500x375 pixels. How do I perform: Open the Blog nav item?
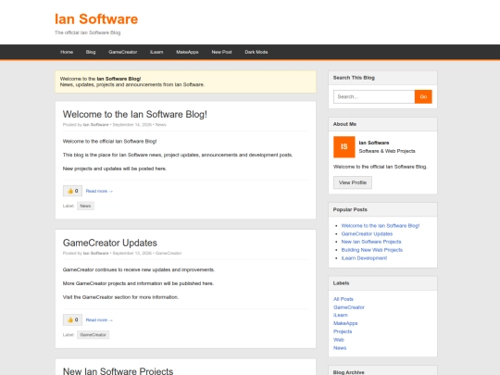(x=91, y=52)
